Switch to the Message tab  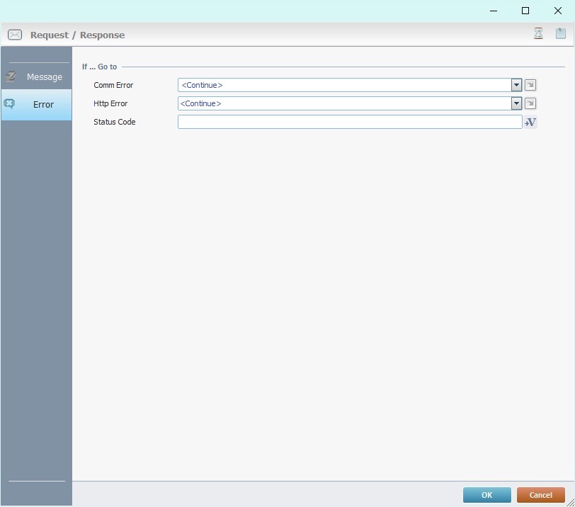44,76
